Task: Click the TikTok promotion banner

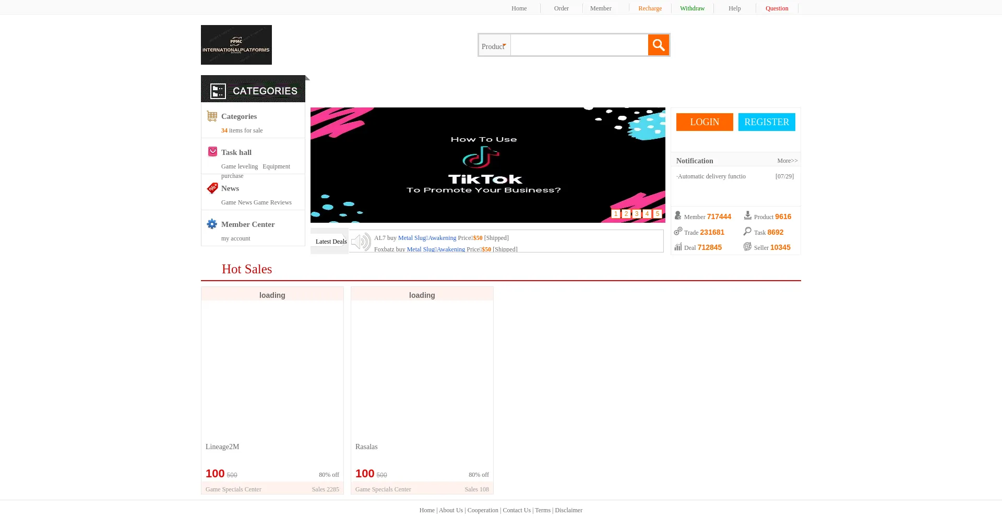Action: coord(487,165)
